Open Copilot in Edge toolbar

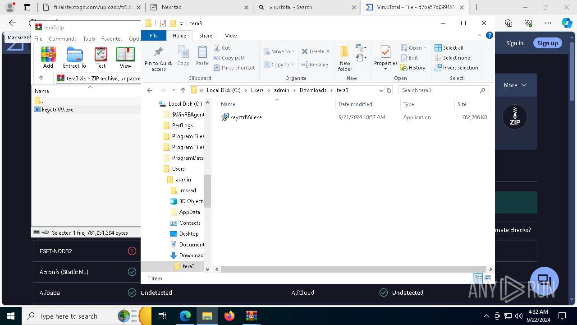coord(567,23)
